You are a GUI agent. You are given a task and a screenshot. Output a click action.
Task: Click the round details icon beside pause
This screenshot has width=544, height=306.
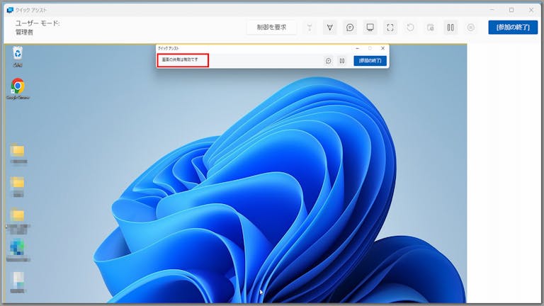point(470,28)
